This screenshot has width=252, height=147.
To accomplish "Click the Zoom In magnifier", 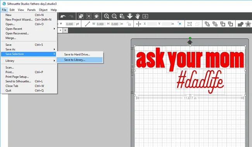I will coord(106,16).
